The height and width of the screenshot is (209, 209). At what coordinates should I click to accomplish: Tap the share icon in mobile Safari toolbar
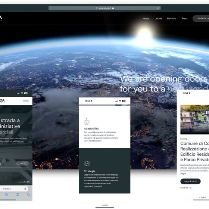(x=6, y=194)
